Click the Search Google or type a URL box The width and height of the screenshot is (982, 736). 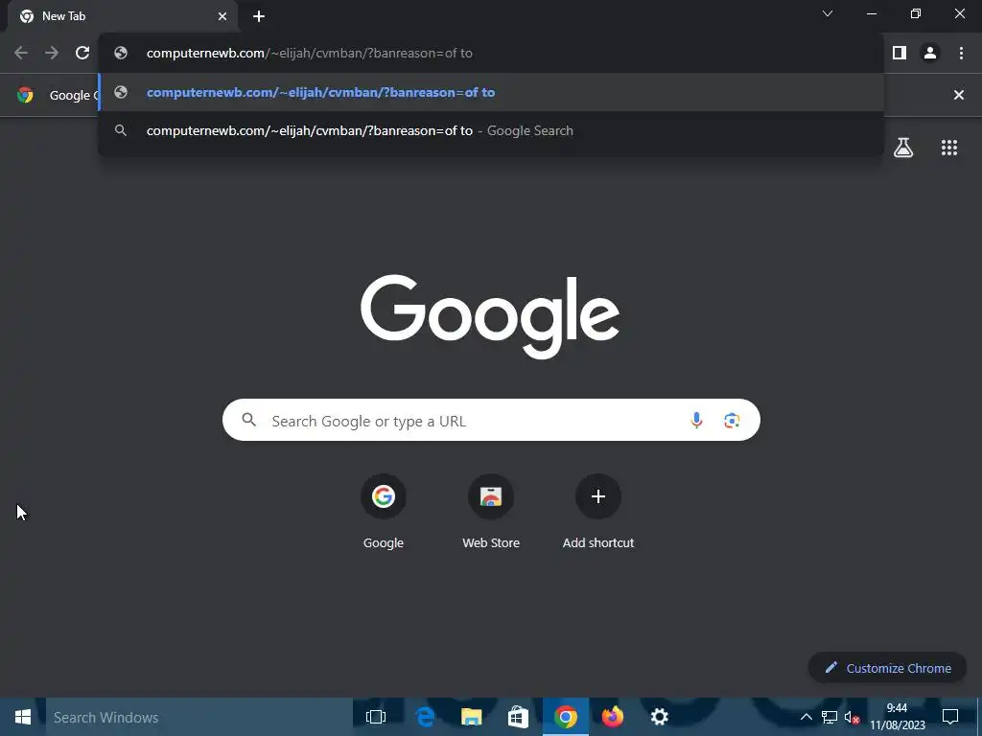tap(491, 420)
